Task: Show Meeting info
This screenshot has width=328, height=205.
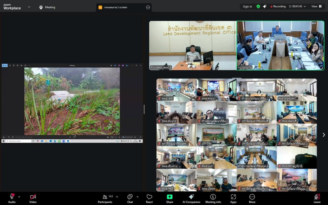Action: 213,198
